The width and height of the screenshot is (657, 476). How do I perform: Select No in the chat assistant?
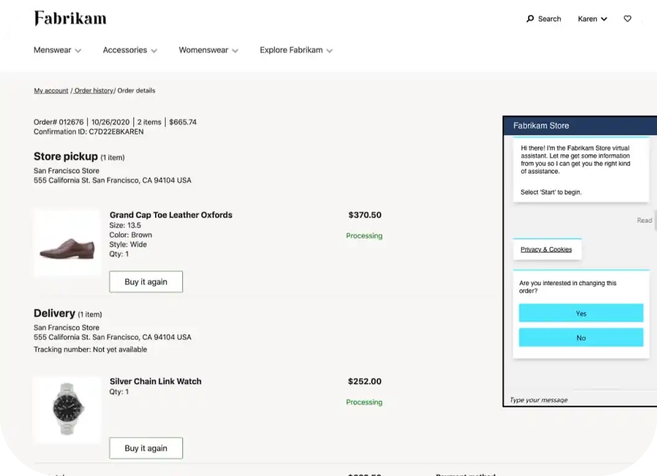click(581, 338)
